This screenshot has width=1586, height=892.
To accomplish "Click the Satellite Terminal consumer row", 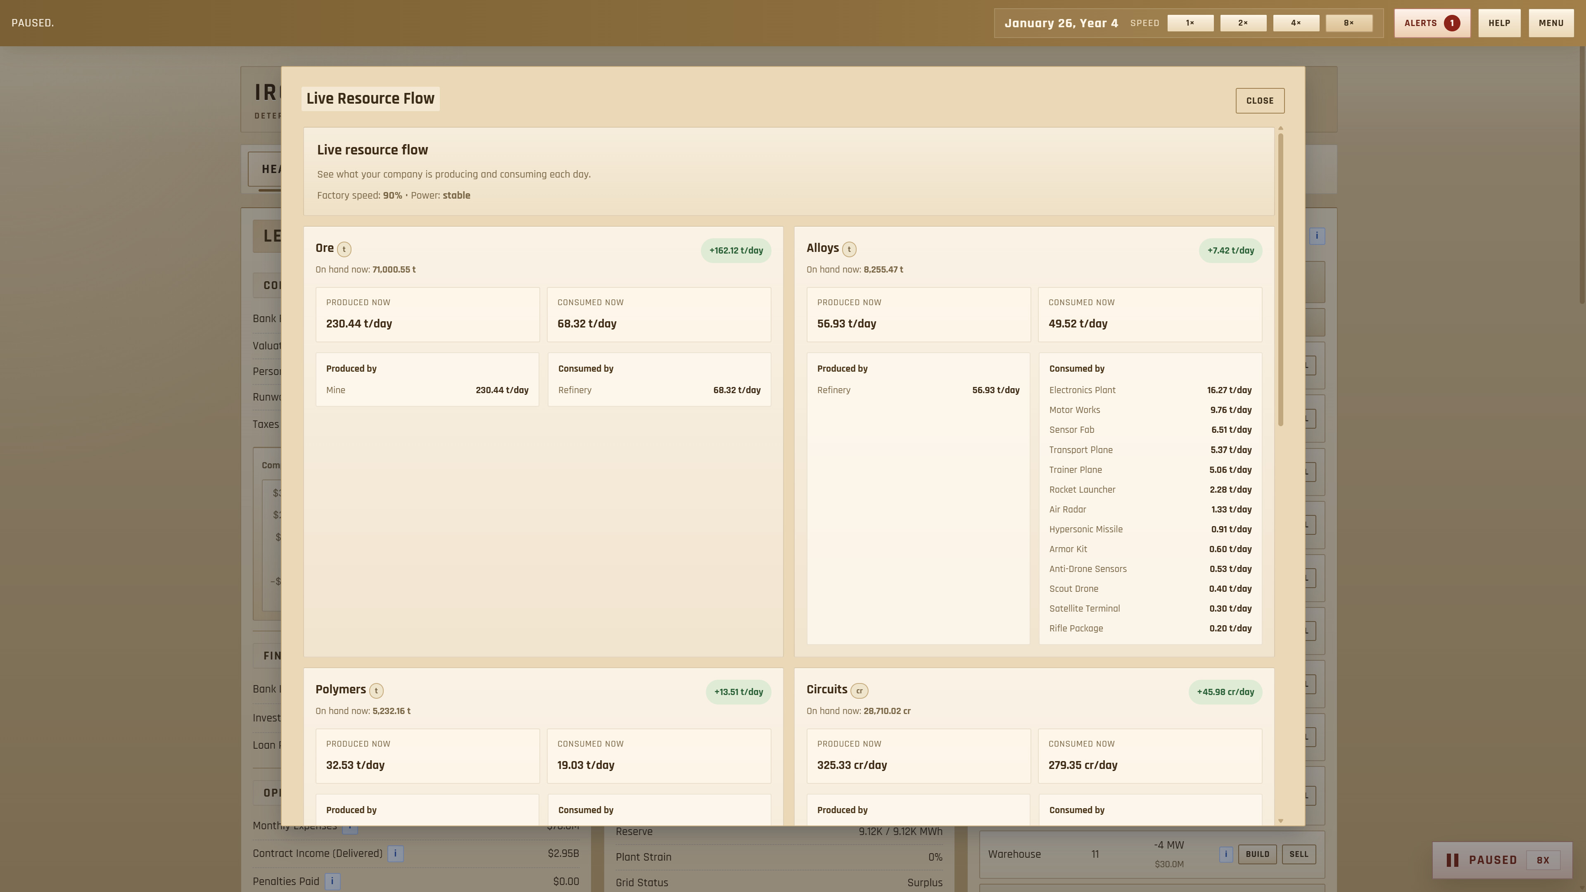I will 1150,609.
